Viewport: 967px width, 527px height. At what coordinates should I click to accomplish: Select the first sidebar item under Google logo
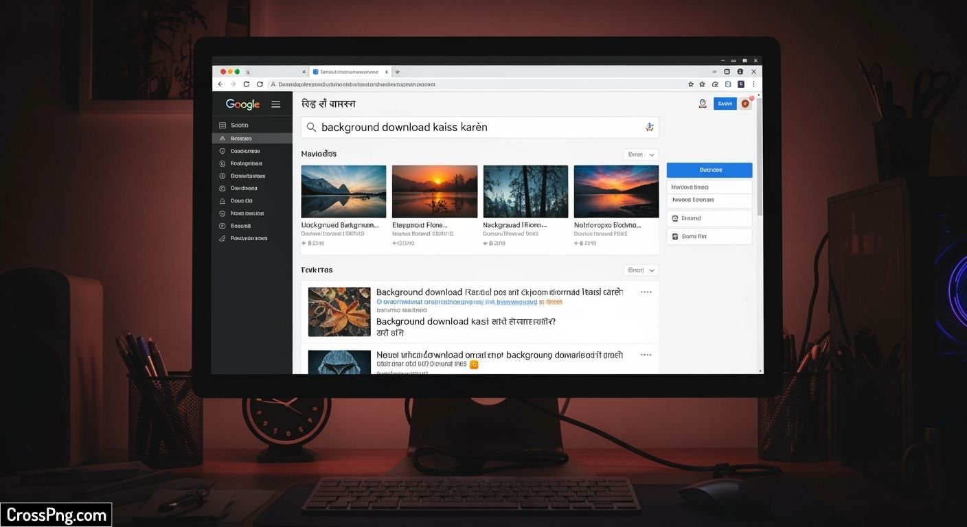point(252,125)
